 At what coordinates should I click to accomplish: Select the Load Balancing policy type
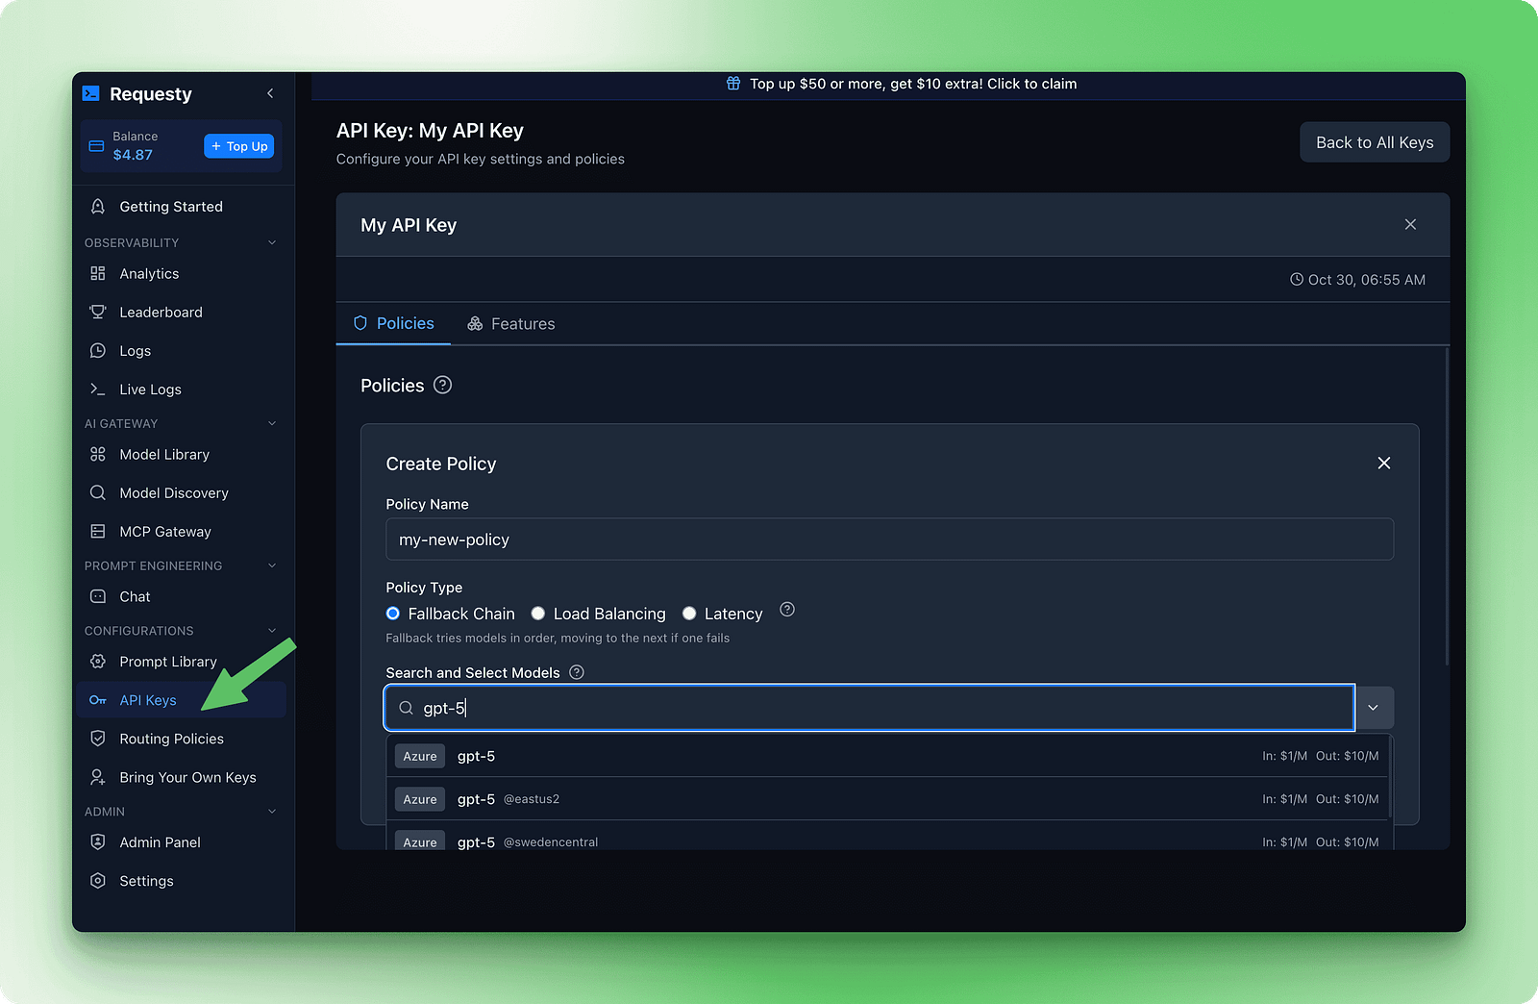[538, 613]
